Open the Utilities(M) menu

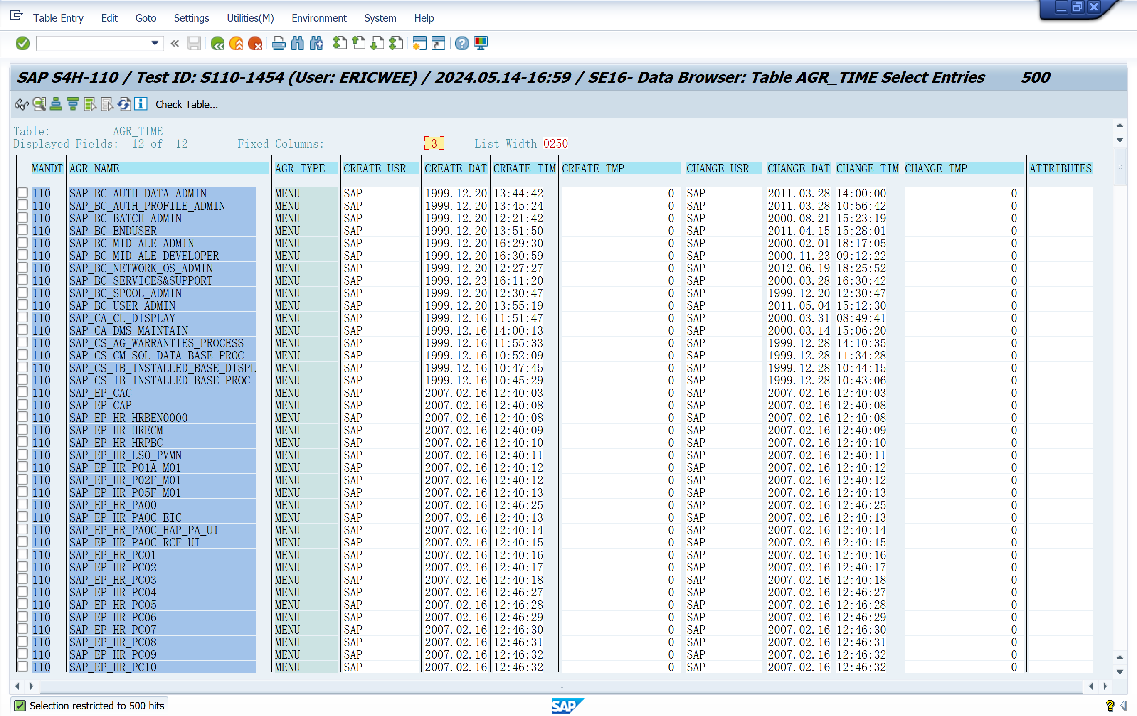250,18
